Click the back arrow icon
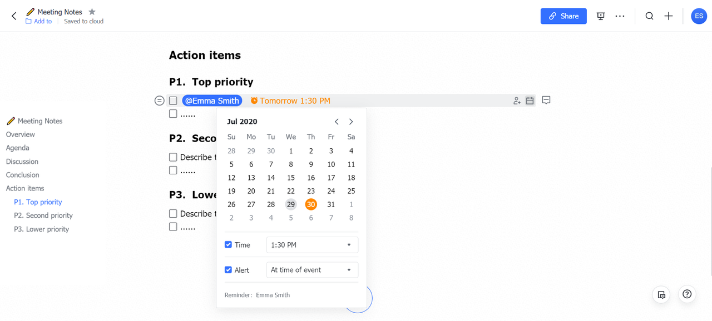This screenshot has width=712, height=321. (x=14, y=16)
